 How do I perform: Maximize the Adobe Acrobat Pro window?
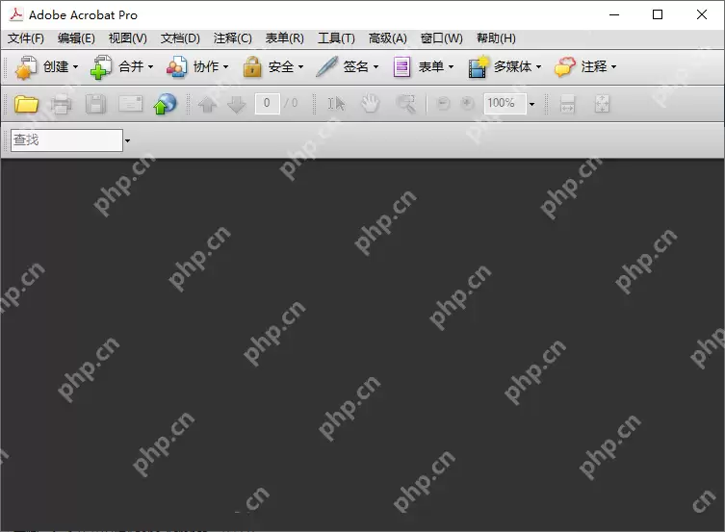pos(658,14)
